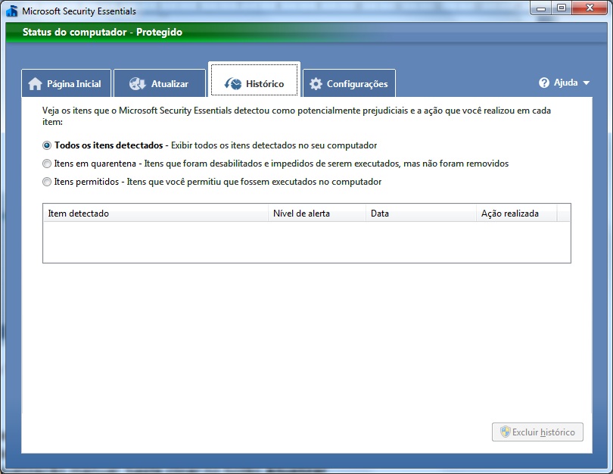The image size is (613, 474).
Task: Select Itens permitidos radio button
Action: click(47, 182)
